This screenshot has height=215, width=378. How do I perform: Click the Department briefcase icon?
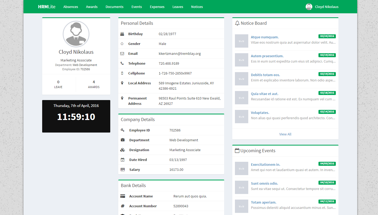[123, 140]
